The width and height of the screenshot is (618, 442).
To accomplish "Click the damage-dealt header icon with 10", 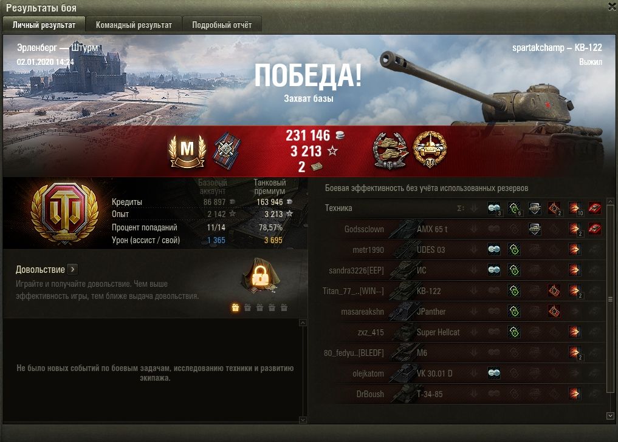I will coord(575,208).
